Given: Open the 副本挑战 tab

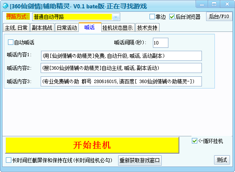Looking at the screenshot, I should point(42,28).
